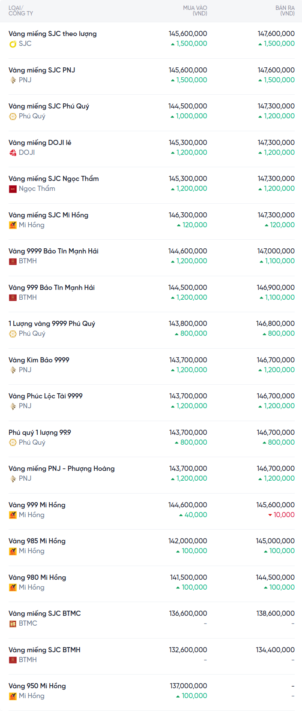Screen dimensions: 302x711
Task: Click the MUA VÀO (VND) column header
Action: (195, 11)
